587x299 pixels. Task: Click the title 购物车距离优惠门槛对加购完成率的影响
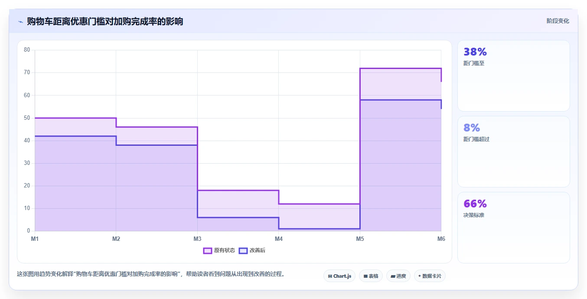pos(105,21)
